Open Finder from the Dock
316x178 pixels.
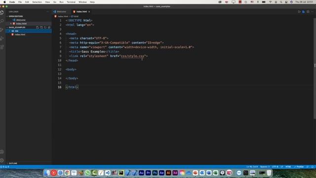click(47, 173)
